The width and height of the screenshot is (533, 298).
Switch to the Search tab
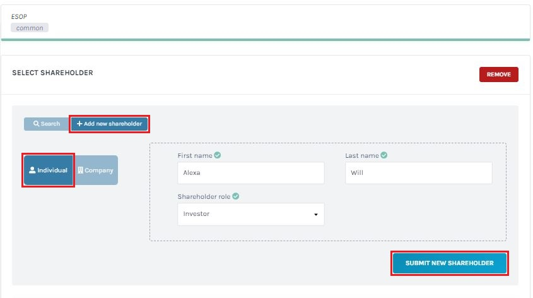[46, 124]
